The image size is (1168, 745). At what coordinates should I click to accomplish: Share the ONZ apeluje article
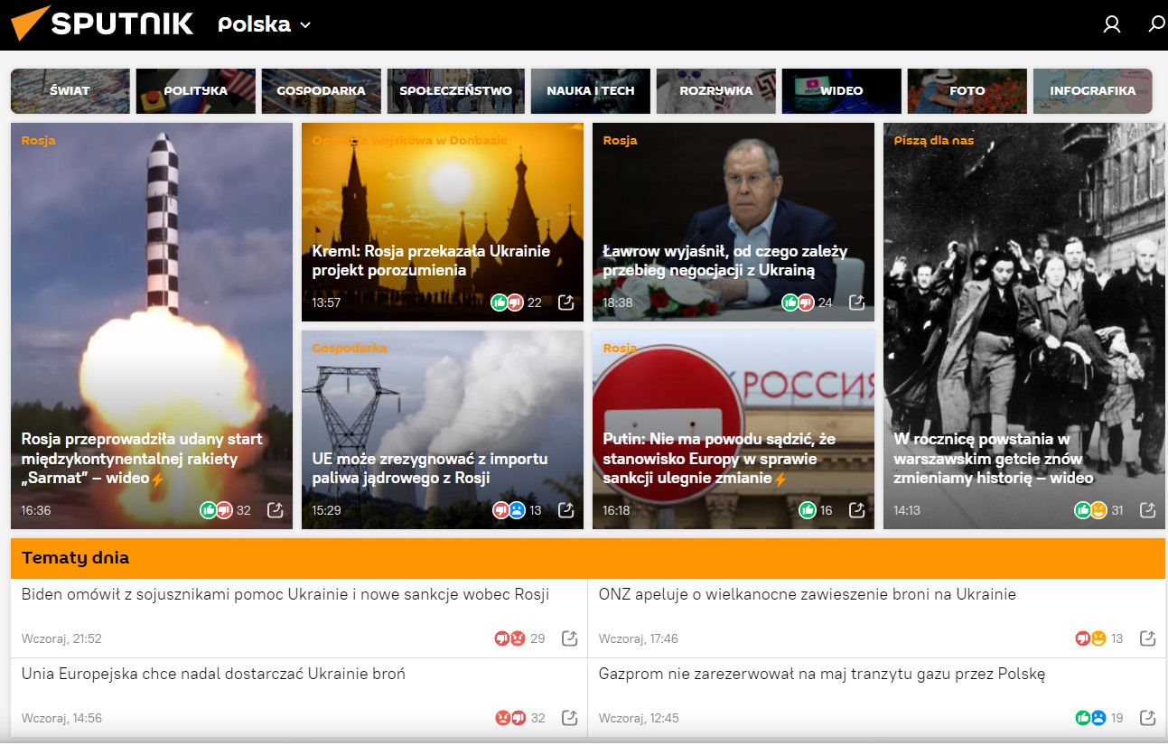click(x=1148, y=638)
